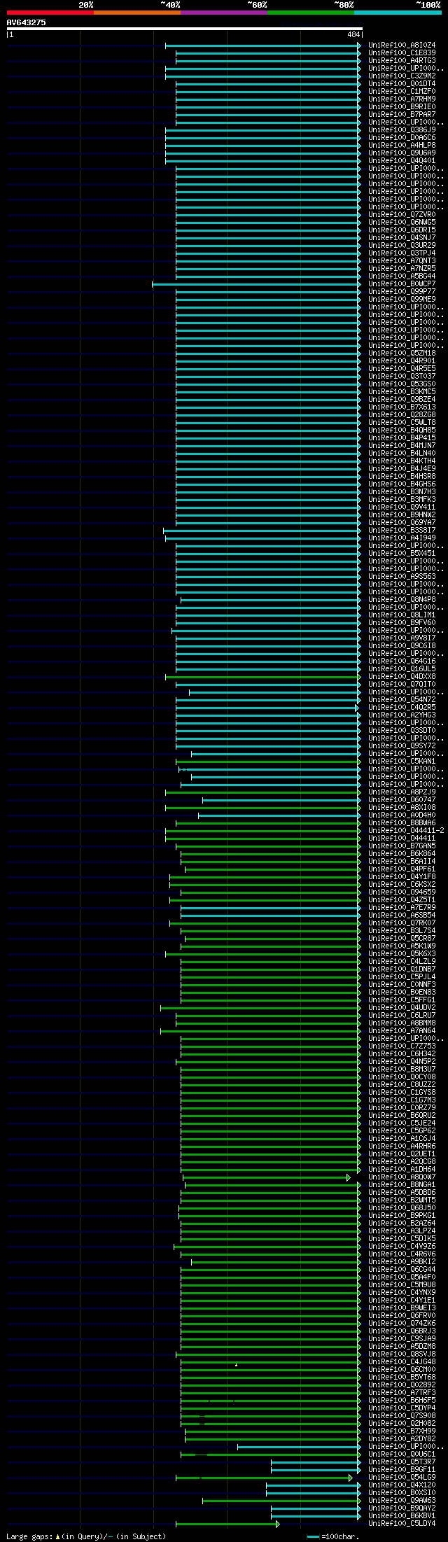Open hit UniRef100_C3Z9M2
448x1542 pixels.
402,76
